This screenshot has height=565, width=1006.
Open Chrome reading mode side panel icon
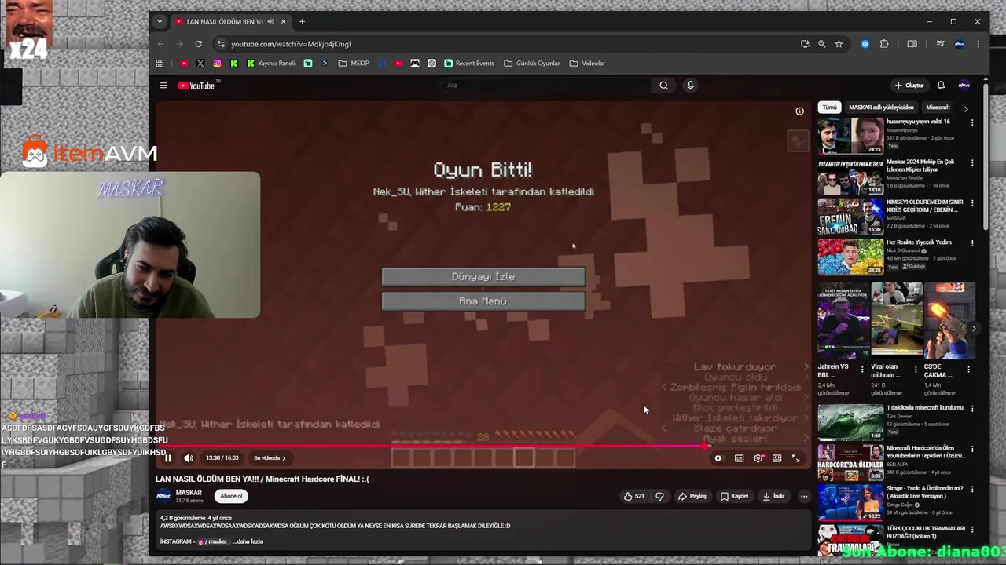(x=912, y=44)
